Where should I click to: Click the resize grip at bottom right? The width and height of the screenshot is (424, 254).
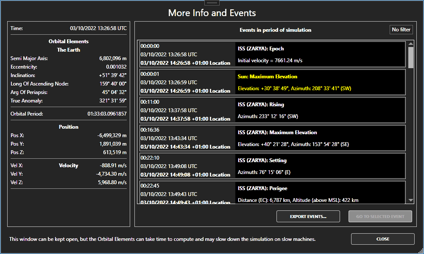(x=421, y=251)
